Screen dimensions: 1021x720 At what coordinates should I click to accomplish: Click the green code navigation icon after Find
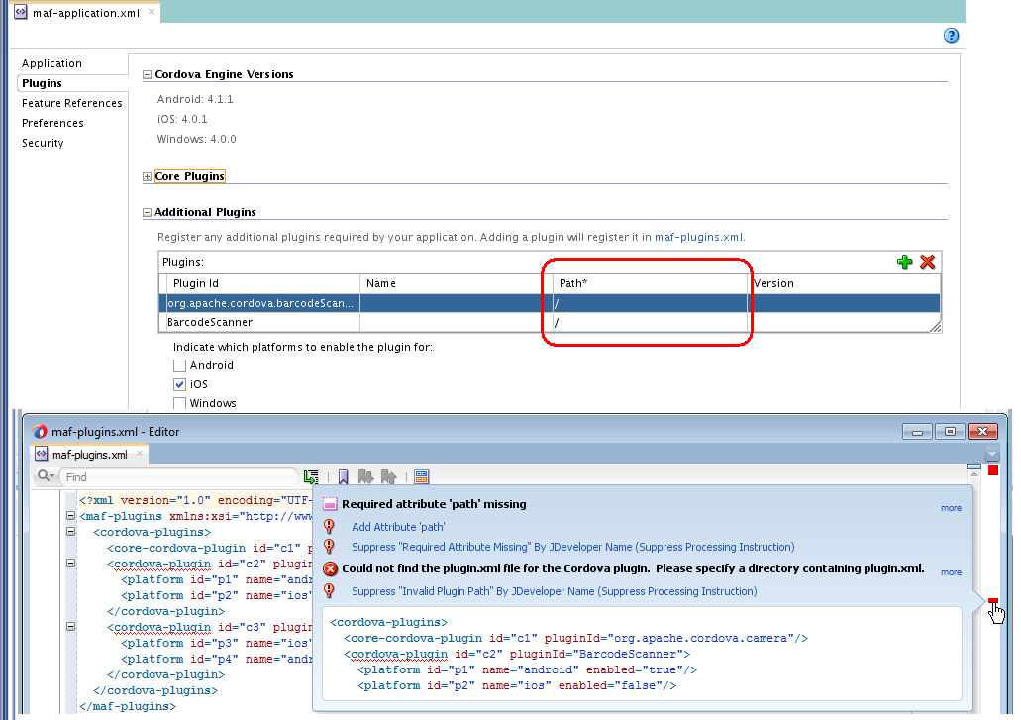tap(311, 477)
